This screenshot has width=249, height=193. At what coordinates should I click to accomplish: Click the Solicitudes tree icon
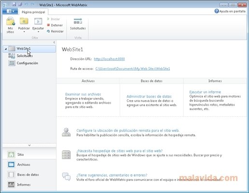point(12,56)
